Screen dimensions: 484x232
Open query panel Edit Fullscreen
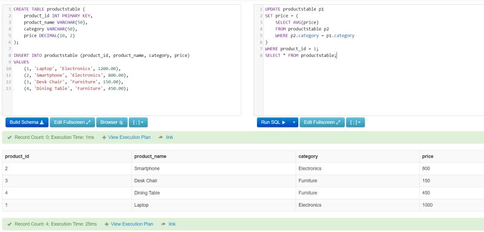pyautogui.click(x=322, y=122)
